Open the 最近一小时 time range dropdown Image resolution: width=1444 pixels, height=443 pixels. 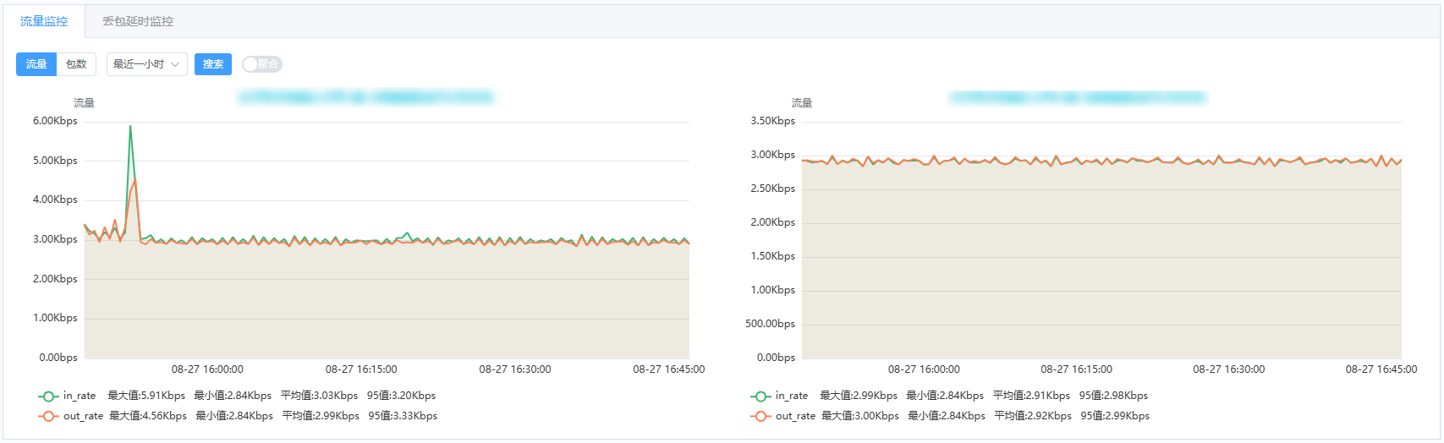point(147,64)
